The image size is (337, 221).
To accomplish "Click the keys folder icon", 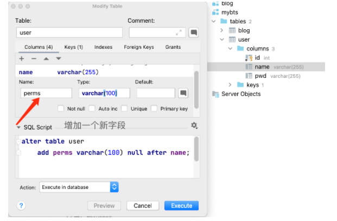I will tap(240, 84).
